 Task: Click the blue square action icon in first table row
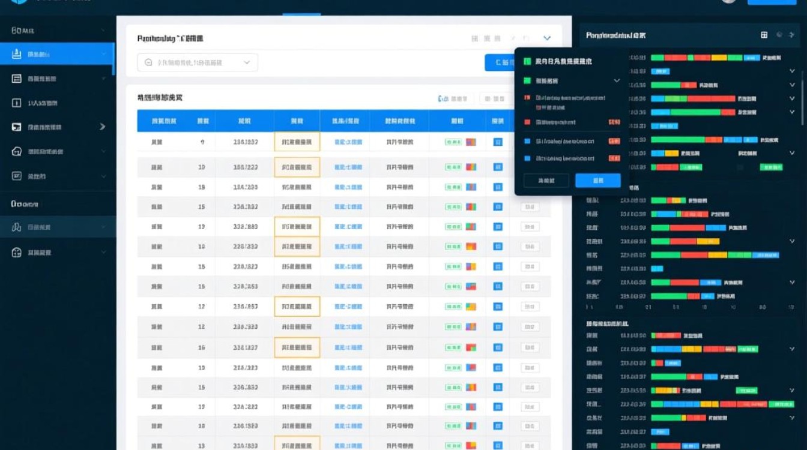(497, 142)
